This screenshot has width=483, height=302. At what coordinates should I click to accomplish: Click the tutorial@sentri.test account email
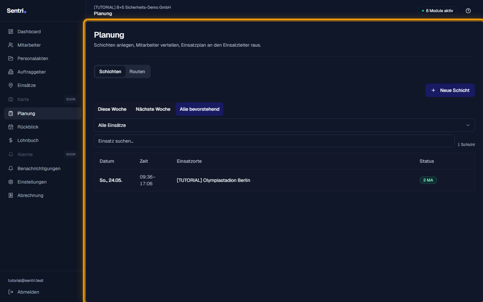click(26, 281)
